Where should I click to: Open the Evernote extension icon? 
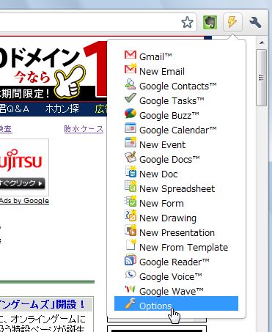(x=210, y=22)
